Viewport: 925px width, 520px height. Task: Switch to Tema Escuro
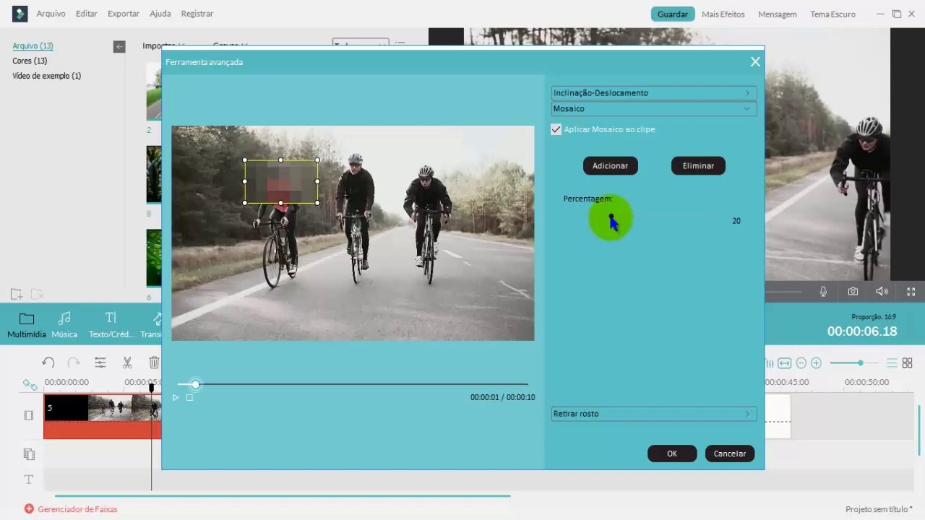(x=832, y=14)
